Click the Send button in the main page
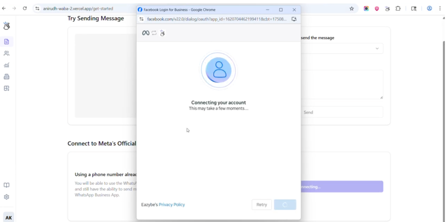The width and height of the screenshot is (447, 222). tap(342, 112)
